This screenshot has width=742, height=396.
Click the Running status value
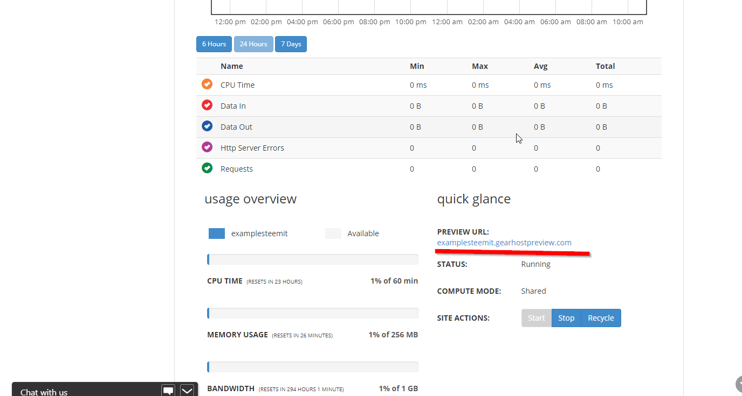535,264
